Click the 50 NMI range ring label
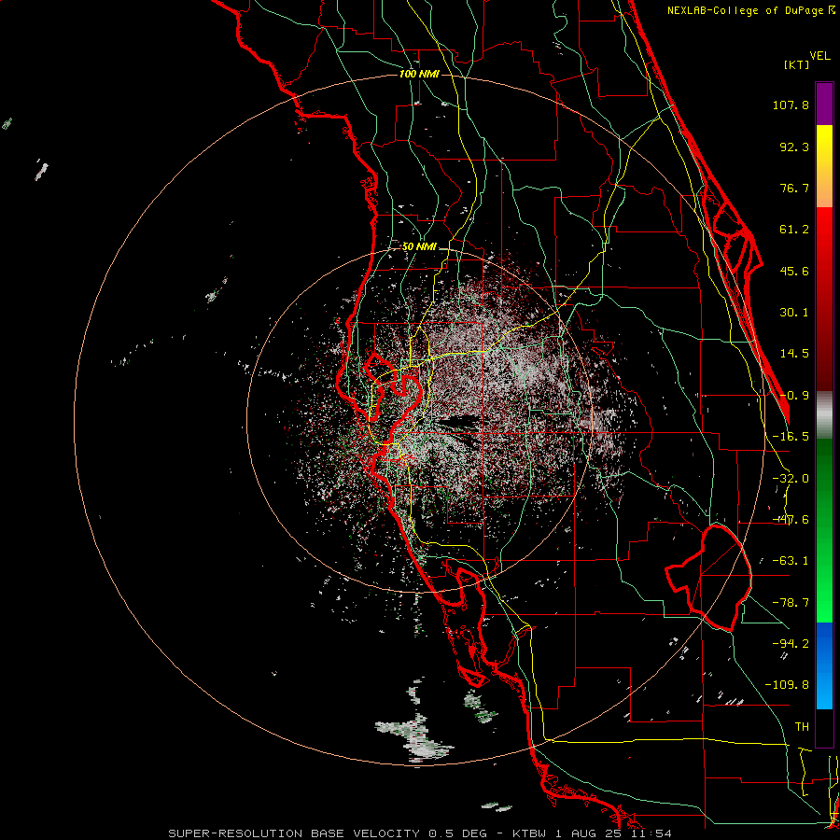The height and width of the screenshot is (840, 840). point(419,246)
